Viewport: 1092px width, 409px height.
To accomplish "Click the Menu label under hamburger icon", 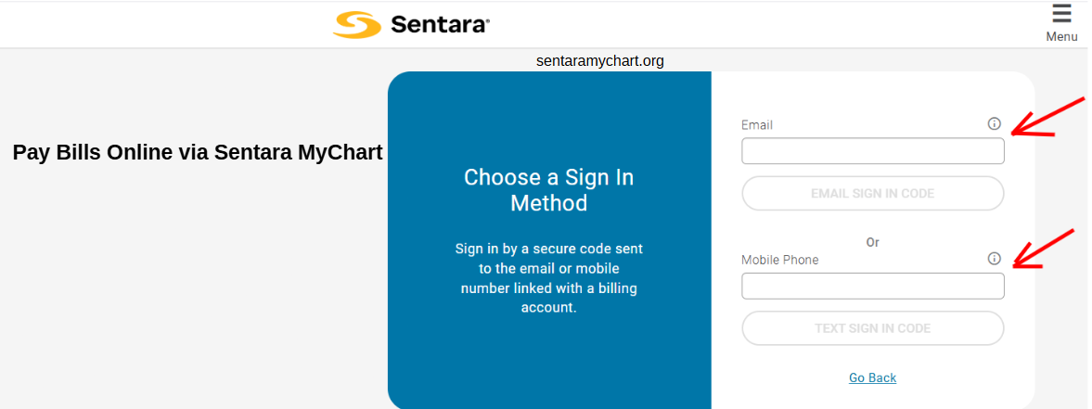I will [1061, 36].
